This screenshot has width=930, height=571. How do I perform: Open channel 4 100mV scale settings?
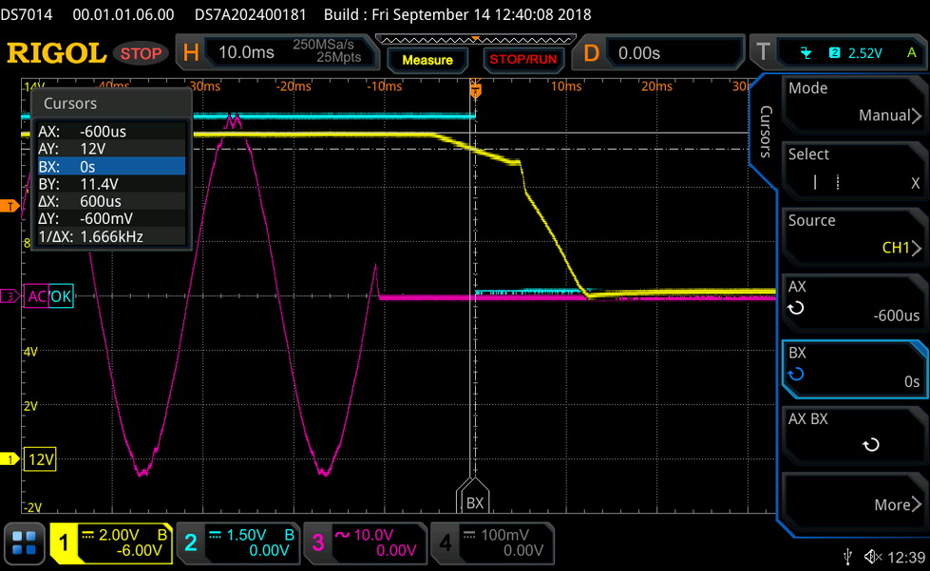point(505,543)
